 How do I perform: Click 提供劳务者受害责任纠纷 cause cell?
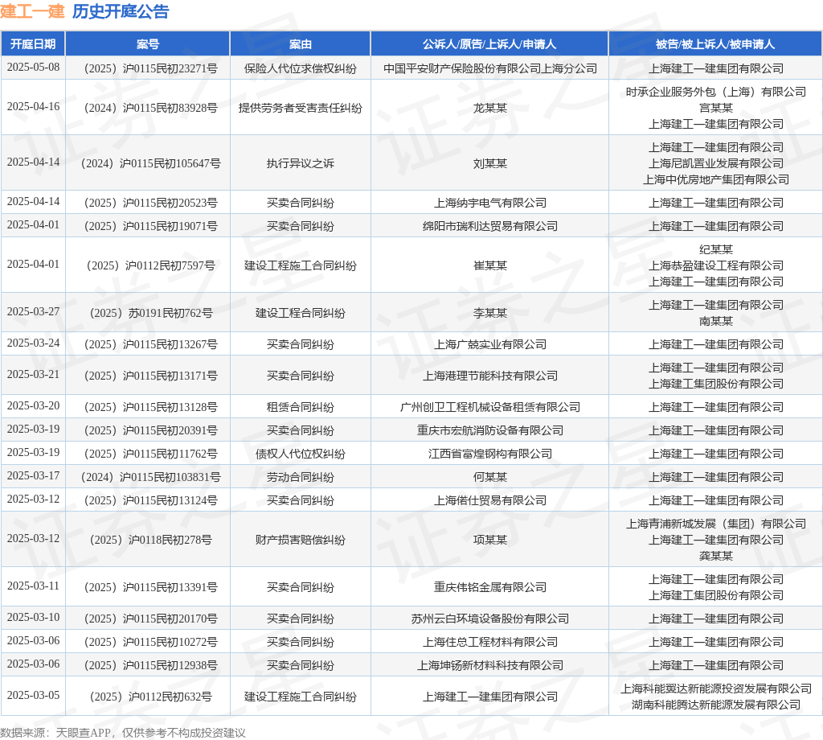point(301,108)
